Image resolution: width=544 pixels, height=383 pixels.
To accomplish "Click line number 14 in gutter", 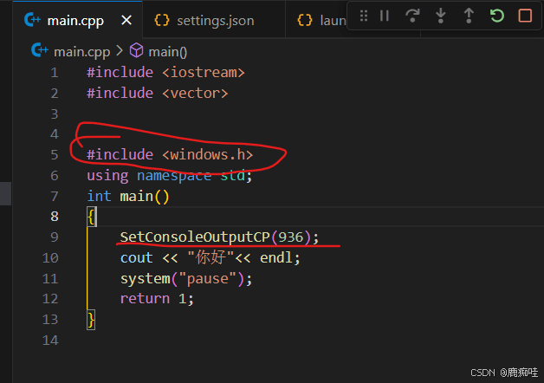I will 50,340.
